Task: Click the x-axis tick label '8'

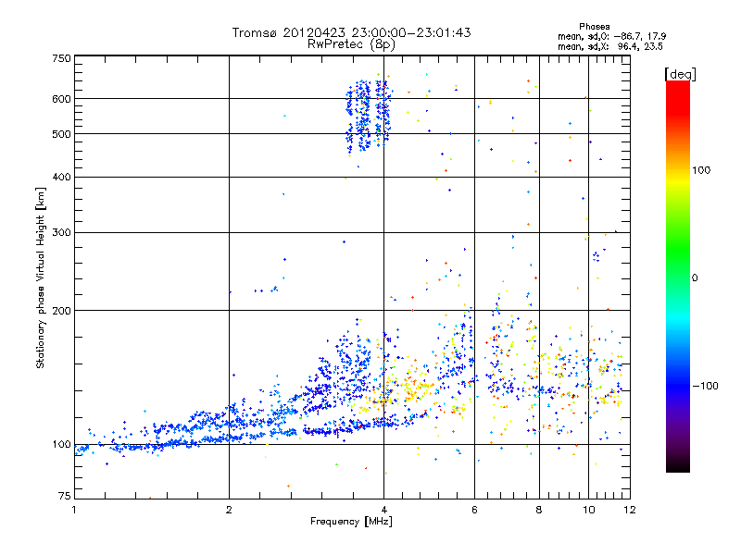Action: (539, 510)
